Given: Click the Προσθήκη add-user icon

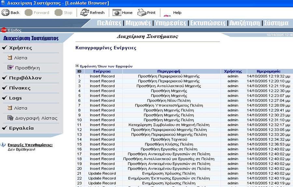Looking at the screenshot, I should coord(10,67).
